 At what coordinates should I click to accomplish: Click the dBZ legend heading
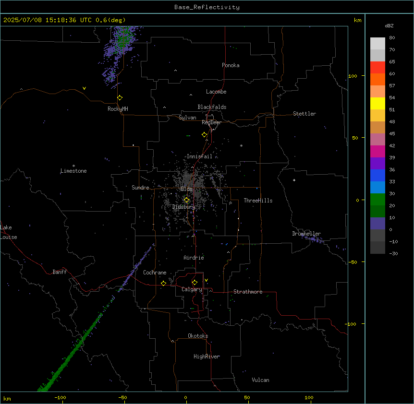point(389,26)
